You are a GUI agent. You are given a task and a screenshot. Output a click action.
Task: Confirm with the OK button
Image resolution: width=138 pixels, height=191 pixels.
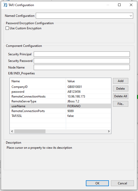click(97, 183)
